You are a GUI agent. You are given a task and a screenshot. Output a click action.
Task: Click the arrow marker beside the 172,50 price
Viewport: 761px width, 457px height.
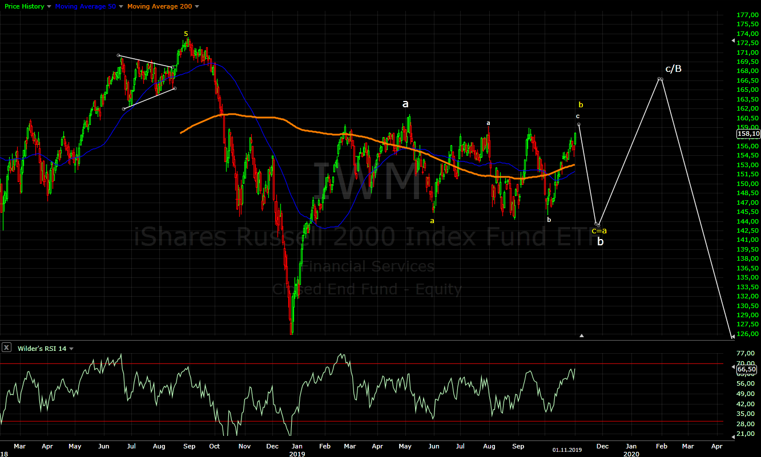(x=733, y=41)
